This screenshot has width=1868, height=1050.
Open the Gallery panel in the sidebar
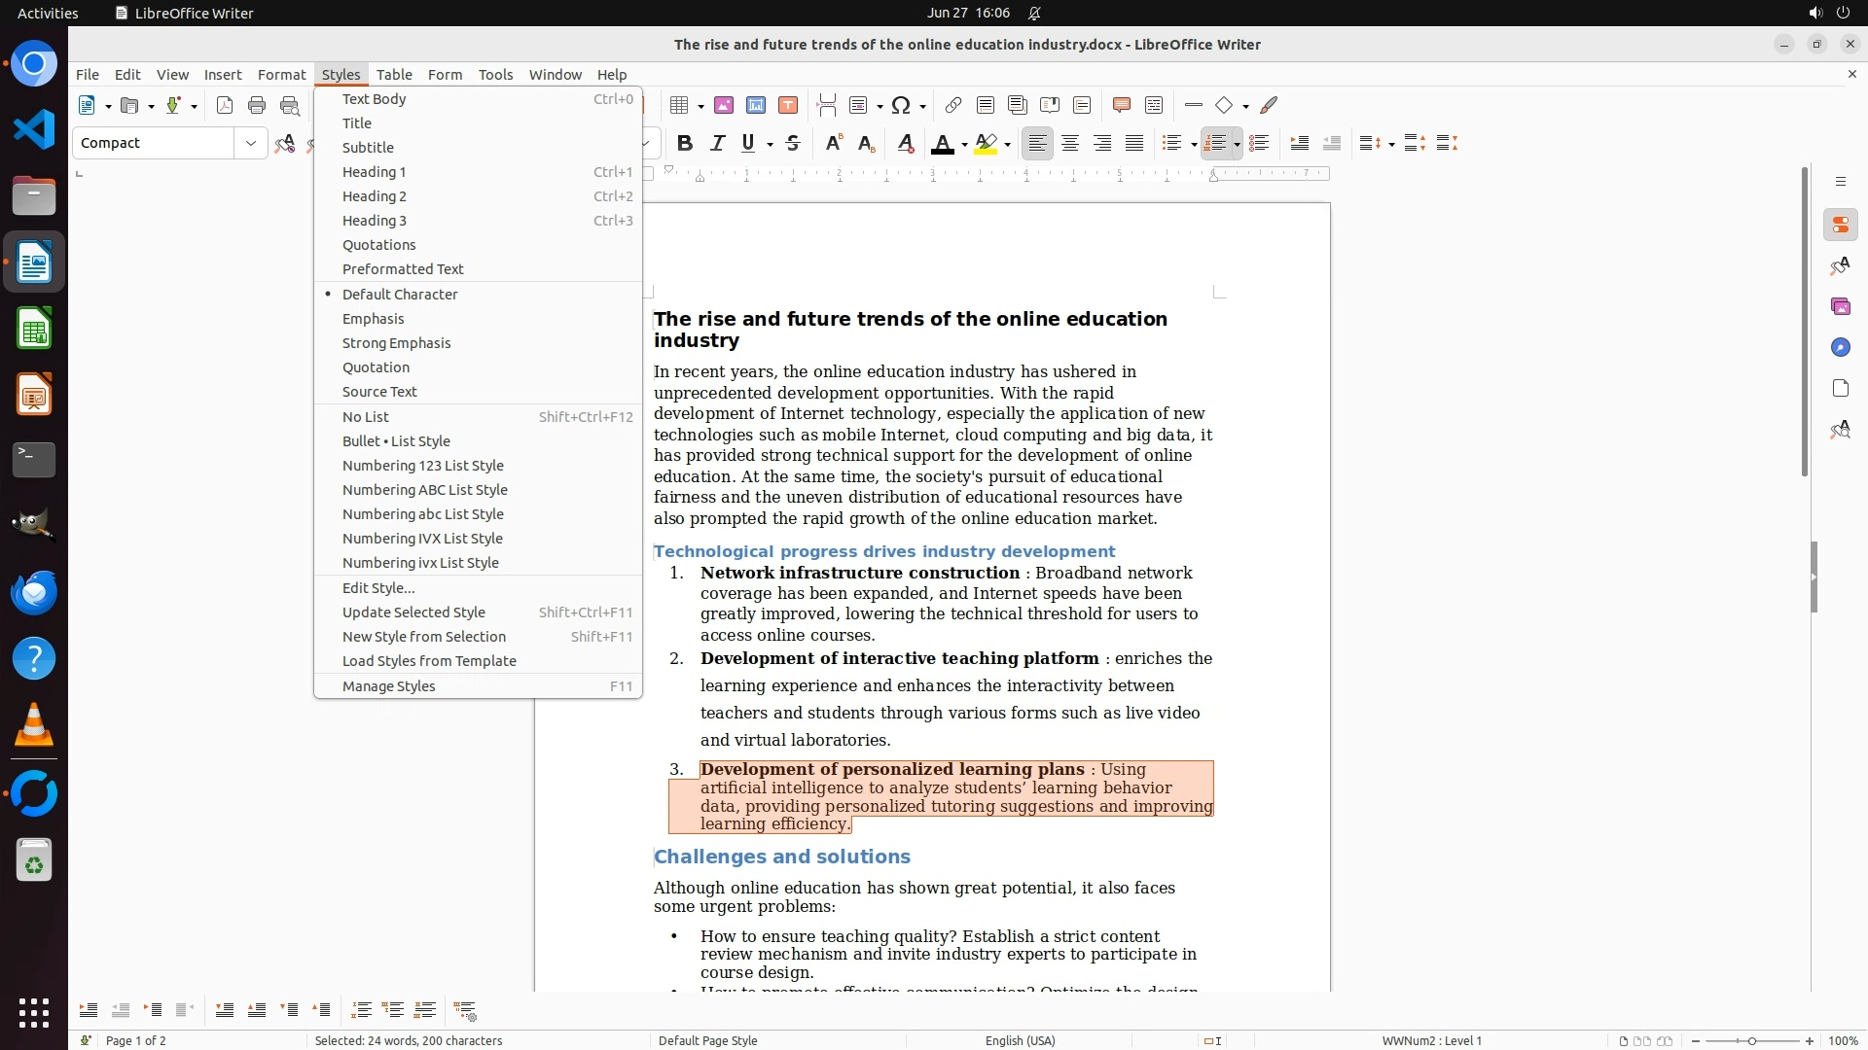point(1840,307)
